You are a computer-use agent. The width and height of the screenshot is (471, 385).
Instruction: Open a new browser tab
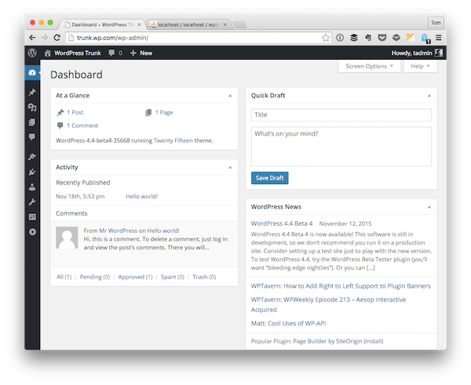239,25
